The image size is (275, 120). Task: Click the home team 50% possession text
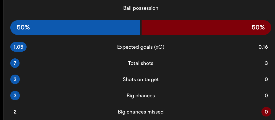(x=23, y=28)
